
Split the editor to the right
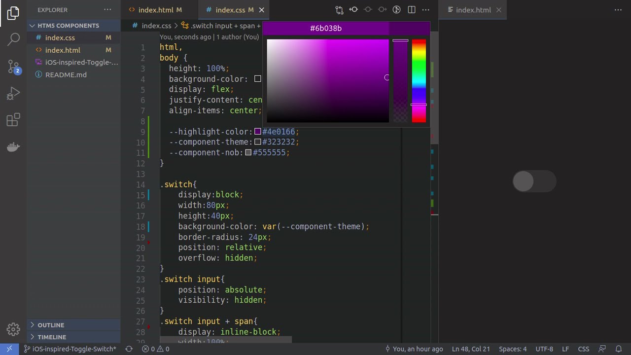pos(412,10)
